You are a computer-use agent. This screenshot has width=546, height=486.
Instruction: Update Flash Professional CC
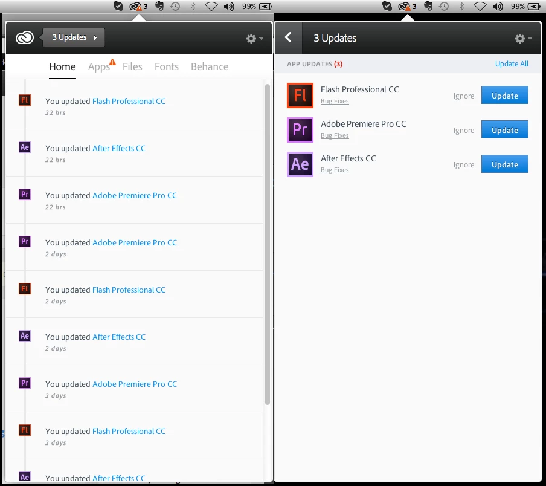tap(504, 95)
